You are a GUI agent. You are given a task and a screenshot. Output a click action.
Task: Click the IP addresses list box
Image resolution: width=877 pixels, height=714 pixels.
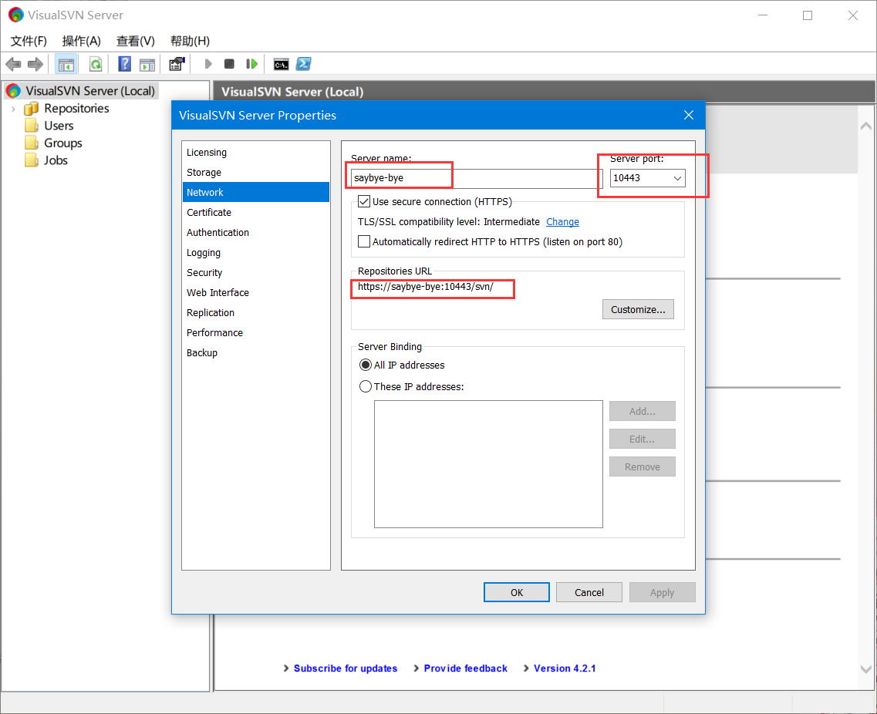pos(488,464)
